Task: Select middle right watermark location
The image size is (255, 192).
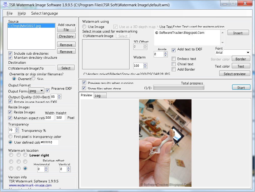Action: (25, 162)
